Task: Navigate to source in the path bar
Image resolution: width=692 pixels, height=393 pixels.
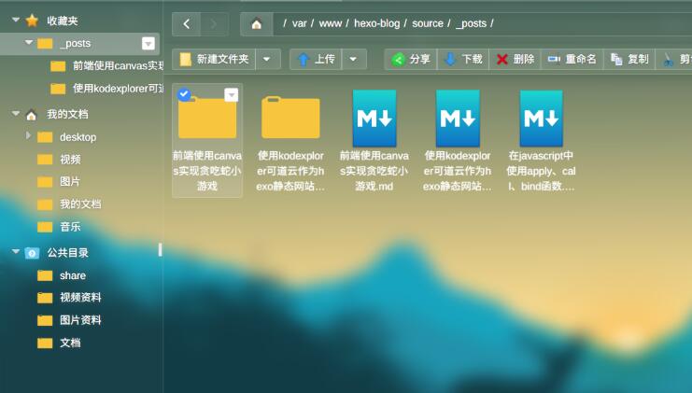Action: [x=428, y=24]
